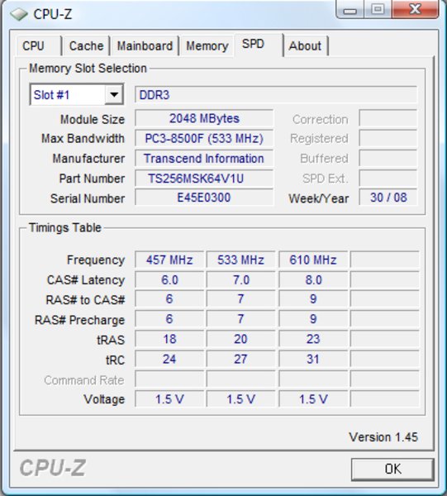Click the CPU-Z app icon in title bar
The image size is (447, 496).
[x=19, y=14]
